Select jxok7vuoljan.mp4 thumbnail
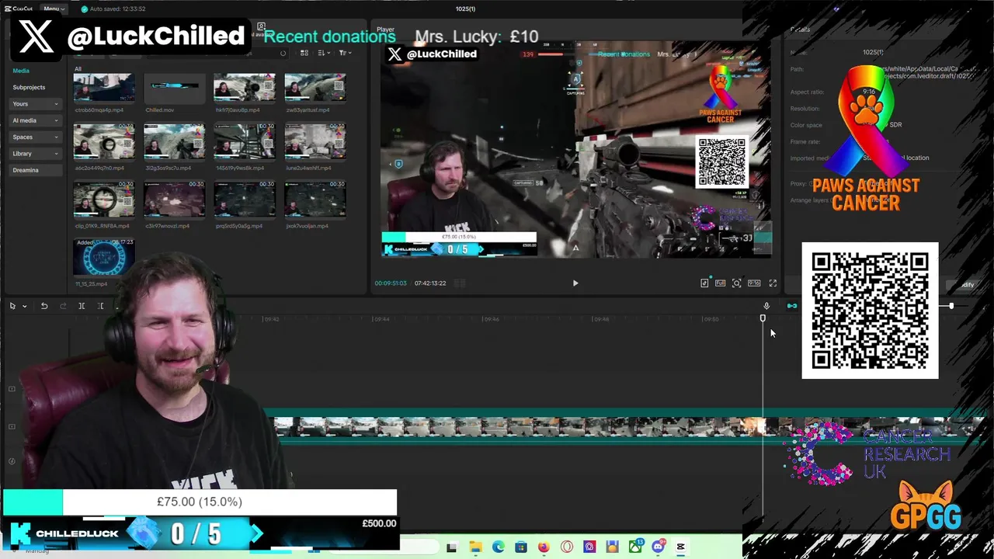The image size is (994, 559). [315, 200]
